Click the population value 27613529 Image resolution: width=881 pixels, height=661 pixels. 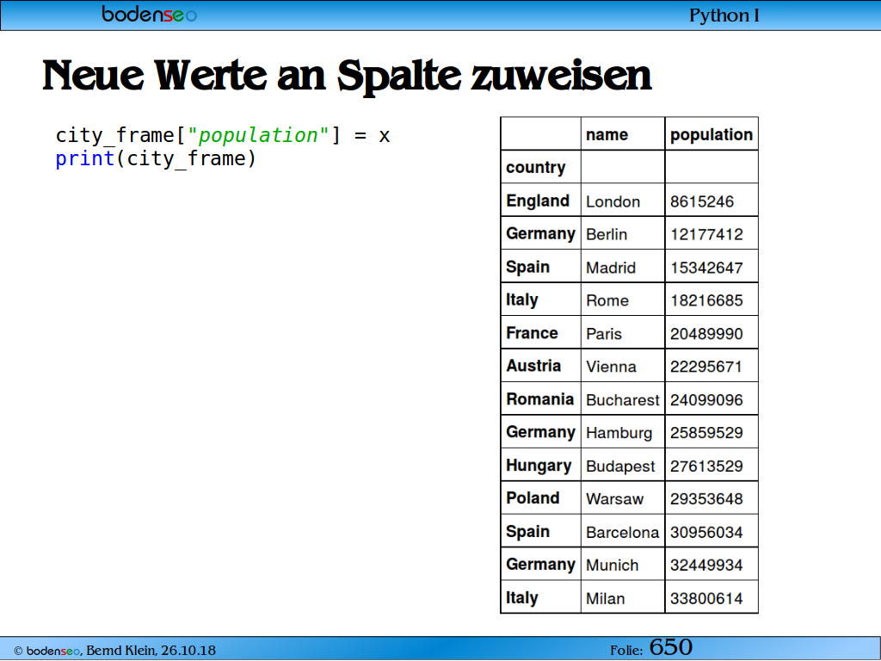coord(706,466)
